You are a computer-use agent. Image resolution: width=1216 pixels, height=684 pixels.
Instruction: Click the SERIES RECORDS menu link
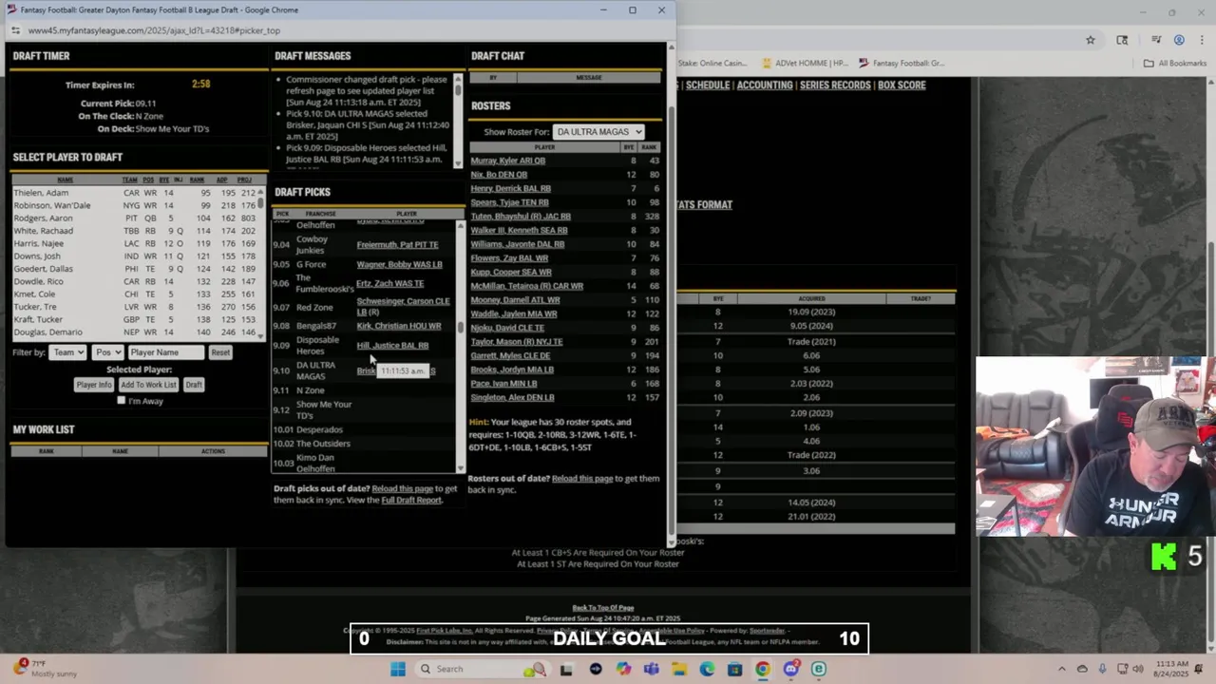835,85
